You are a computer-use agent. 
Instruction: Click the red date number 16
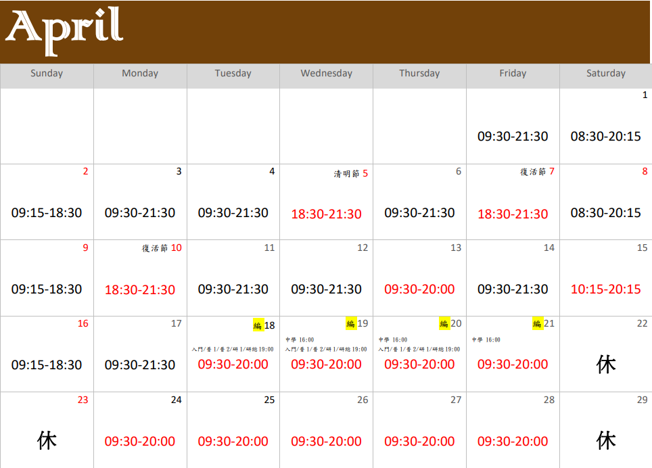coord(83,323)
